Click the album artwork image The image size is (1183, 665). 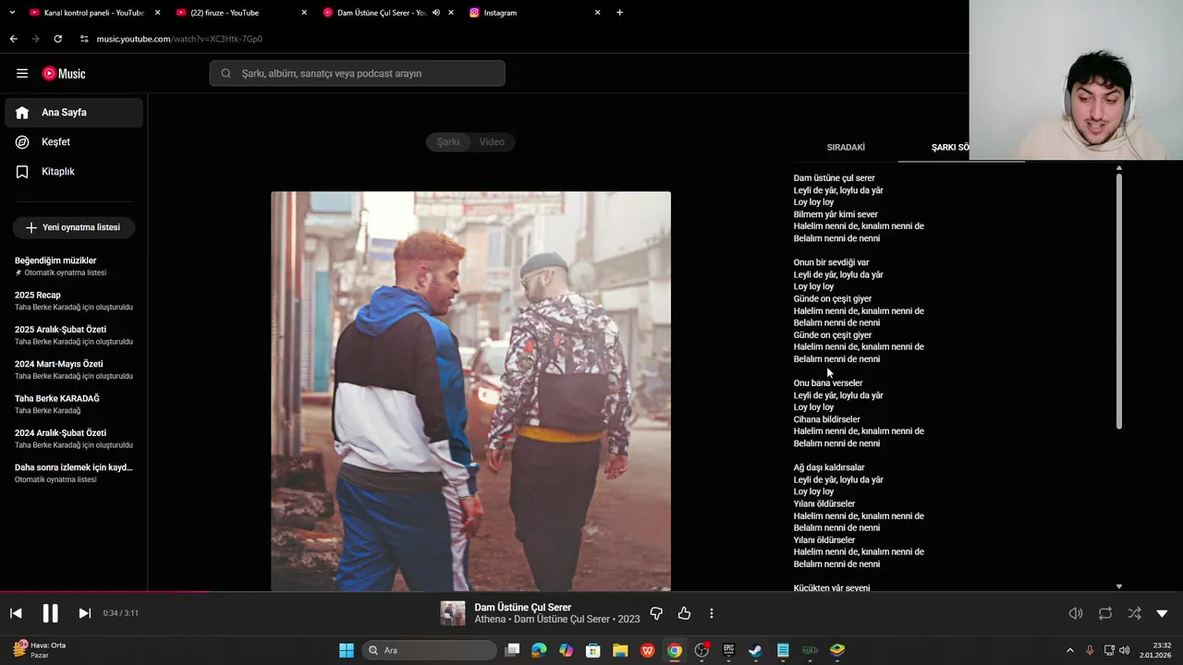470,391
